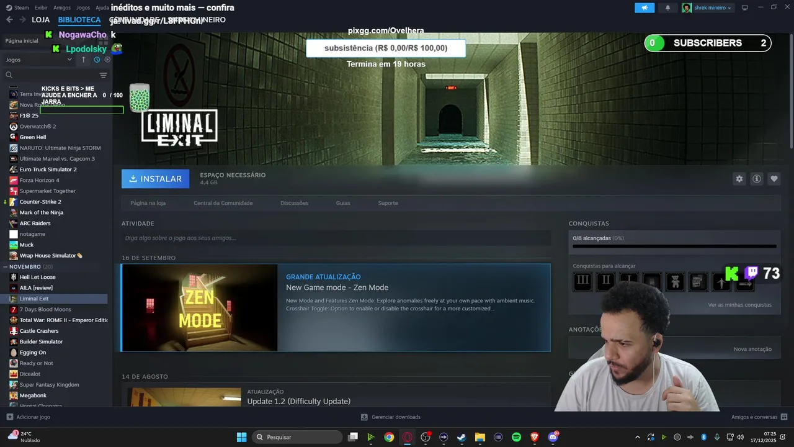Open the game info icon
The height and width of the screenshot is (447, 794).
[756, 179]
